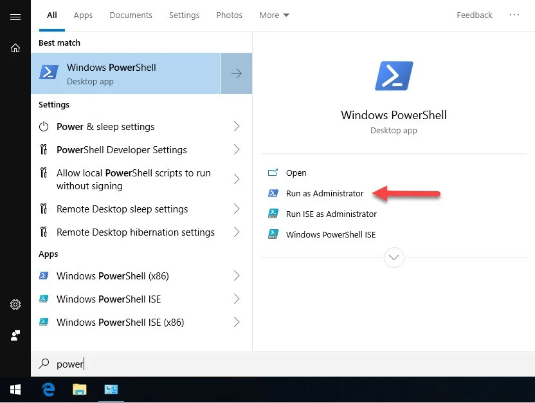The image size is (535, 403).
Task: Launch Microsoft Edge from the taskbar
Action: click(x=48, y=389)
